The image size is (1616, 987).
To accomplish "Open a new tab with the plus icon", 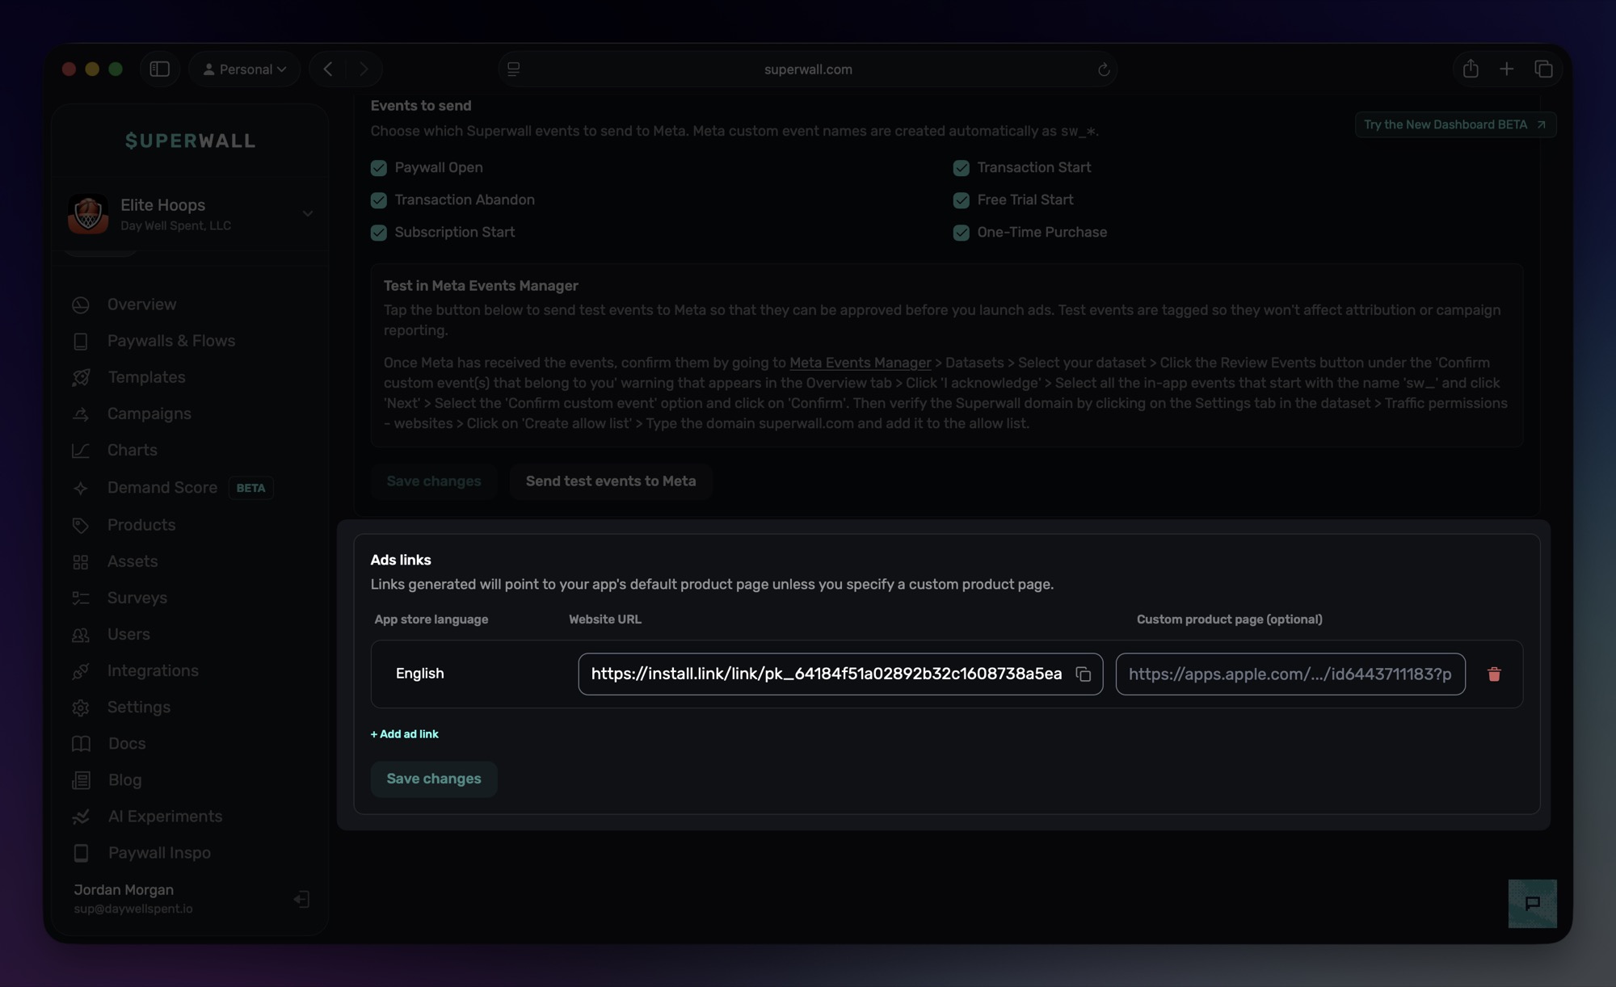I will pyautogui.click(x=1507, y=69).
